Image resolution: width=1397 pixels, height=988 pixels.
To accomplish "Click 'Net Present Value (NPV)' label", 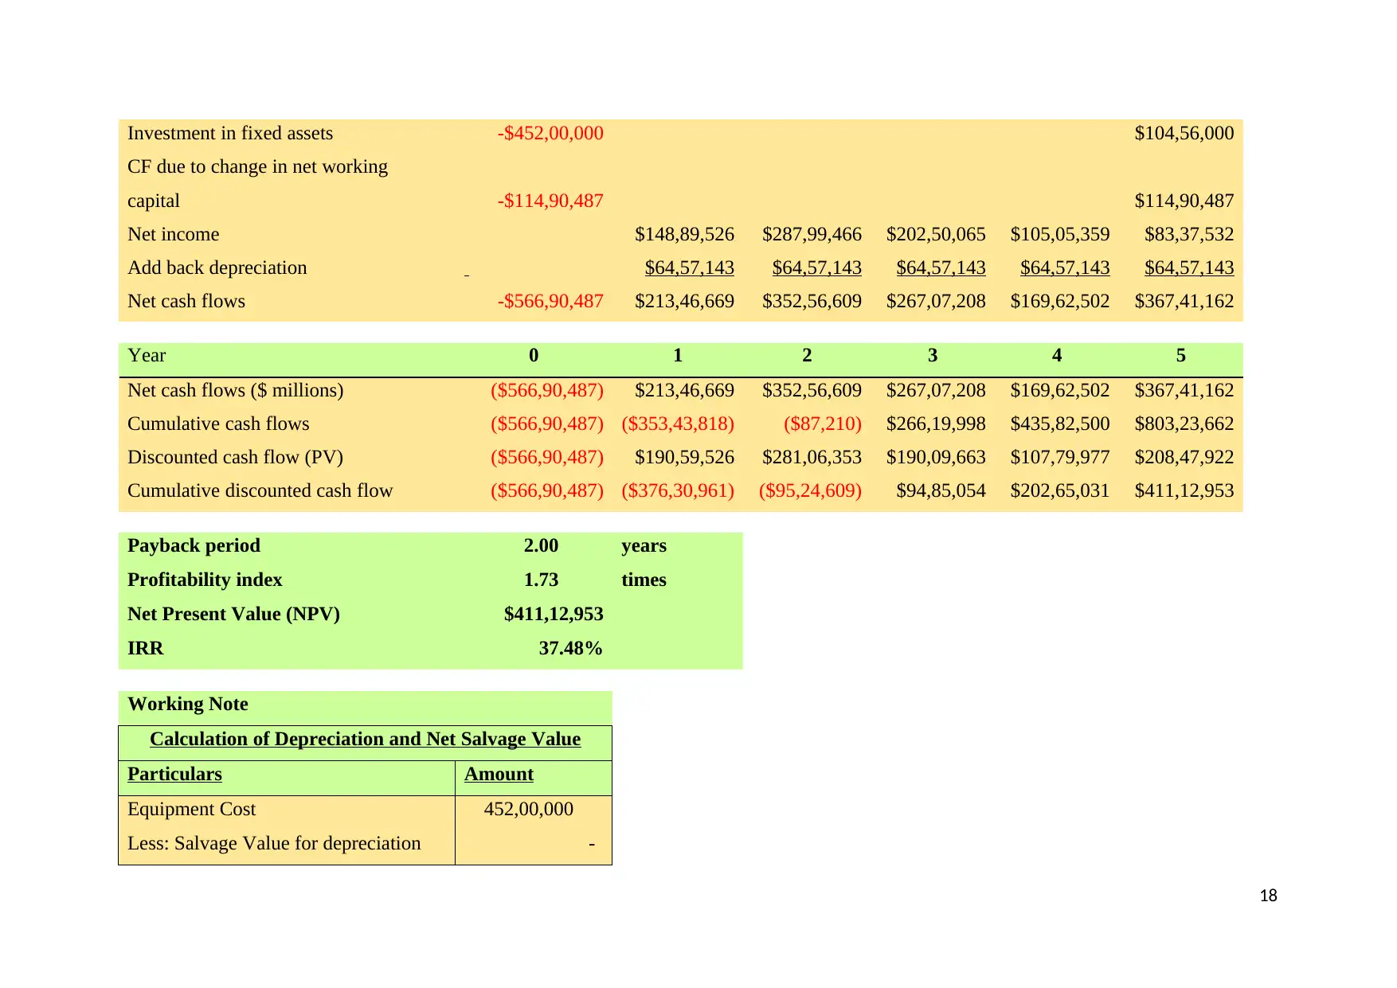I will tap(233, 614).
